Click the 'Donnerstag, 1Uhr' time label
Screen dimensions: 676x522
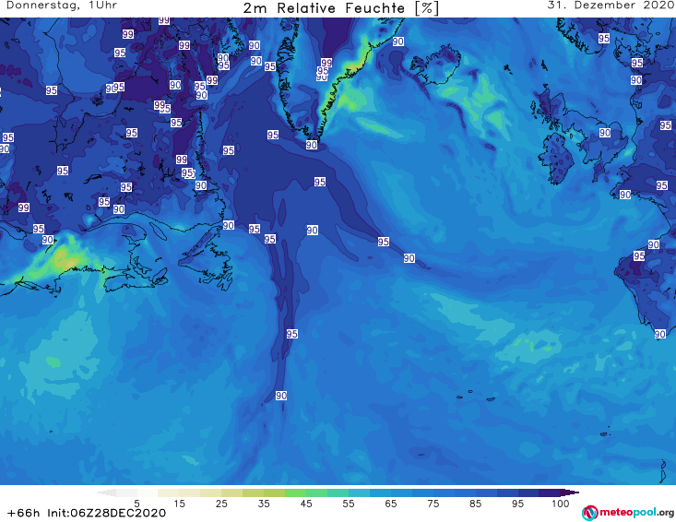point(62,6)
